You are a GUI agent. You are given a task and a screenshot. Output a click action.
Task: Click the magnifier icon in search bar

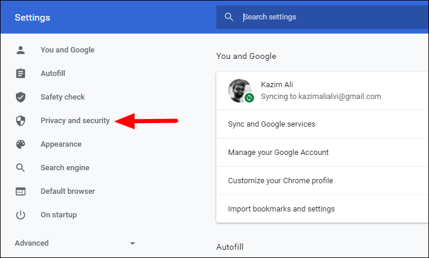[x=229, y=17]
